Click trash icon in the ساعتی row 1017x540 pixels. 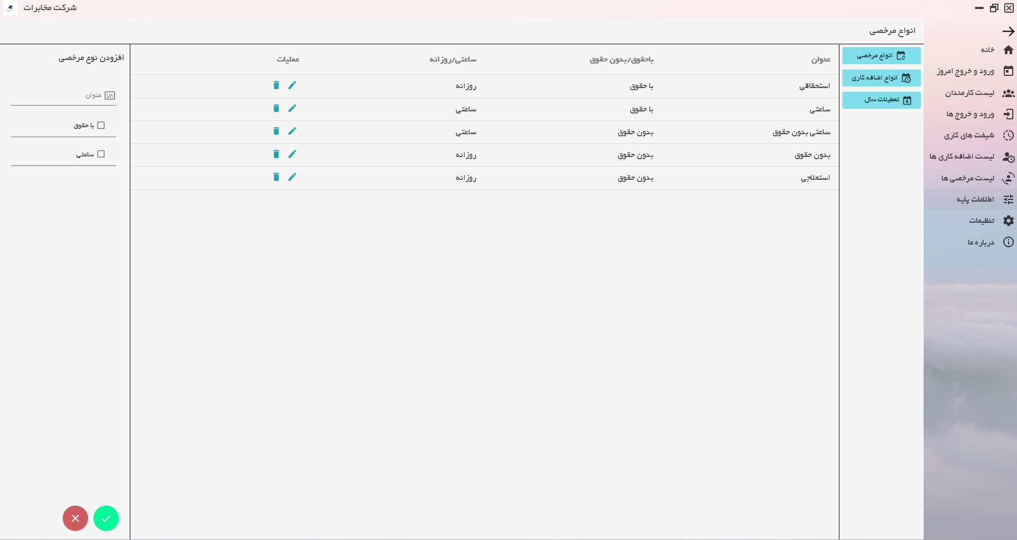276,108
